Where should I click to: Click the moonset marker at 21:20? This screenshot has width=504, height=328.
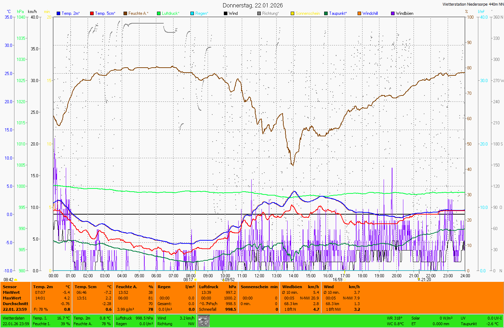coord(419,279)
